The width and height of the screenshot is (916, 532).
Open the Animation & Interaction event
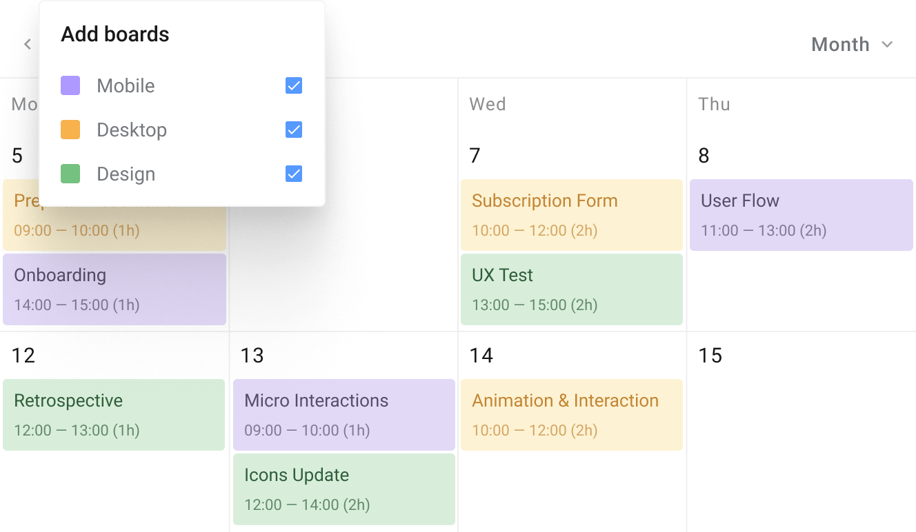pyautogui.click(x=572, y=415)
